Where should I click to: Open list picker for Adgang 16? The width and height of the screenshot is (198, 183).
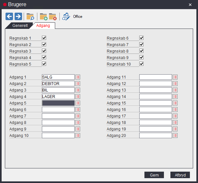[x=175, y=110]
